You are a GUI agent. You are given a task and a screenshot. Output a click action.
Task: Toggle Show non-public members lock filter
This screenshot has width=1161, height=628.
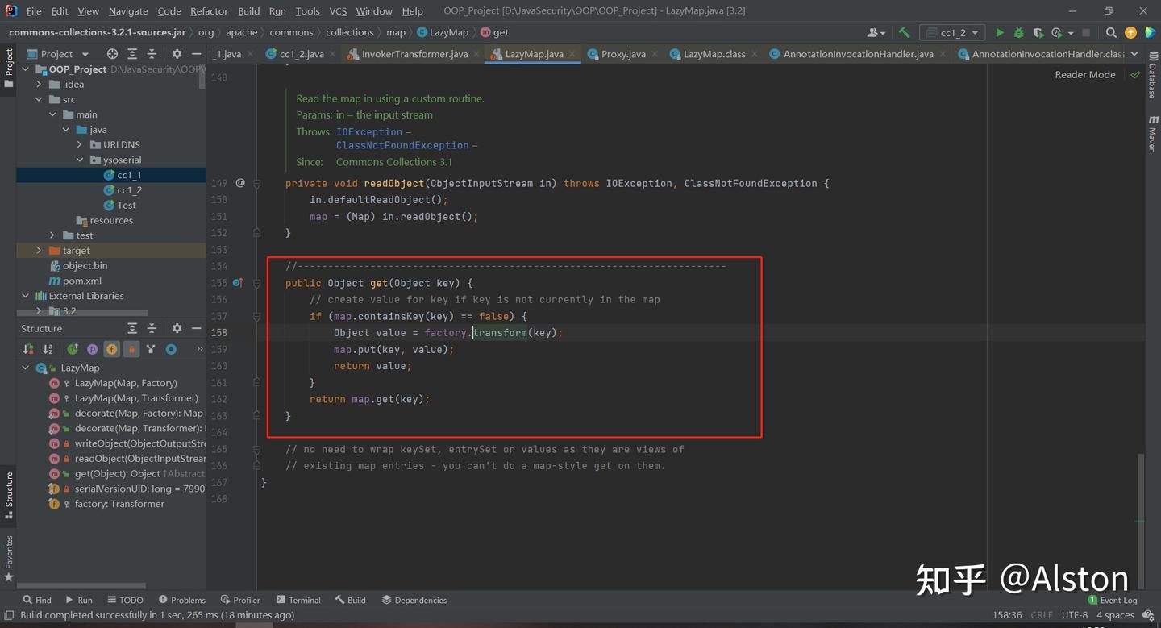point(131,349)
